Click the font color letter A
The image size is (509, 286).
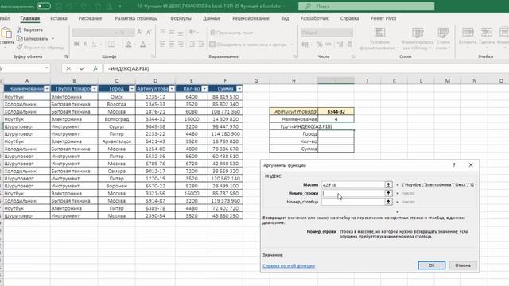pyautogui.click(x=143, y=44)
